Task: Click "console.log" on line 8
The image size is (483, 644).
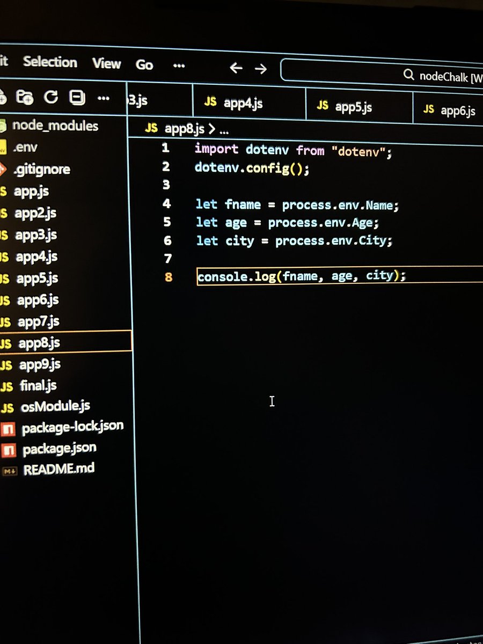Action: [x=238, y=276]
